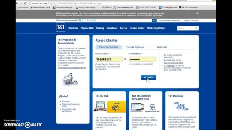The image size is (232, 130).
Task: Dismiss the cookie notice with the X
Action: [197, 13]
